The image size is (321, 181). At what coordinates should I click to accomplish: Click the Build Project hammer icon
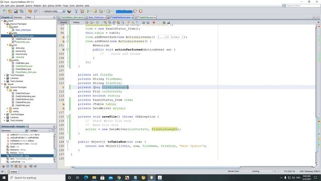pyautogui.click(x=76, y=11)
